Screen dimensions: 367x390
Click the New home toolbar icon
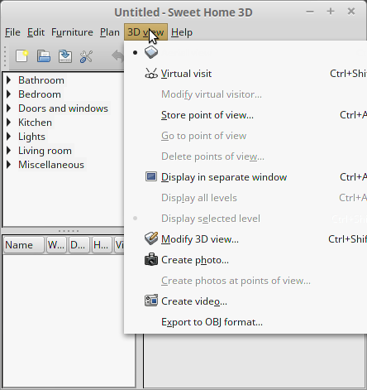22,56
